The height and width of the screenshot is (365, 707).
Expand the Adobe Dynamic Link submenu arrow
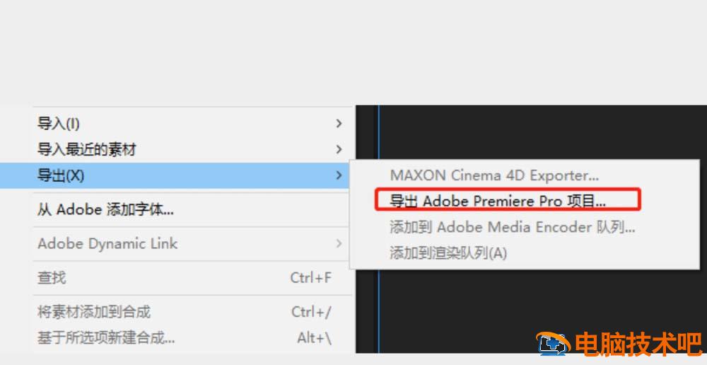(x=339, y=243)
